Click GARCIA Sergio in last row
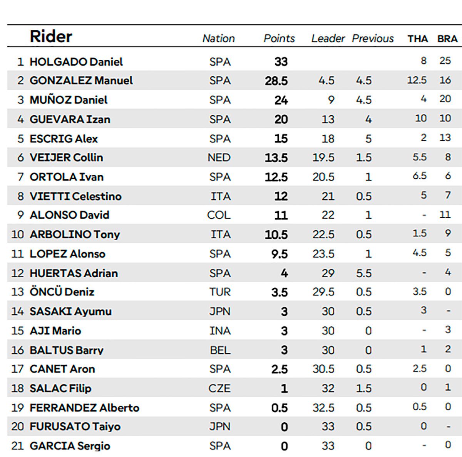Screen dimensions: 462x457 (70, 446)
